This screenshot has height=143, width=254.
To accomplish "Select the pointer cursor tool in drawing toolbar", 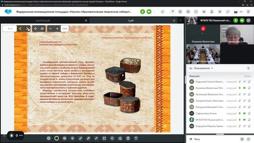I will click(64, 138).
